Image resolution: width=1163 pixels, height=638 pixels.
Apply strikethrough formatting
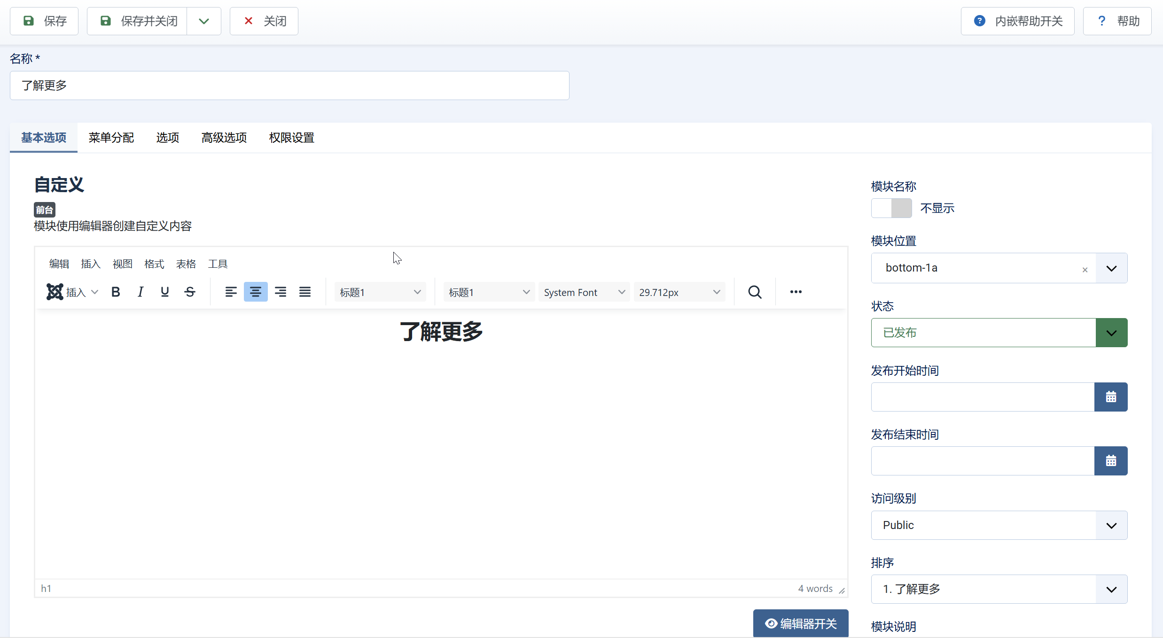point(190,292)
